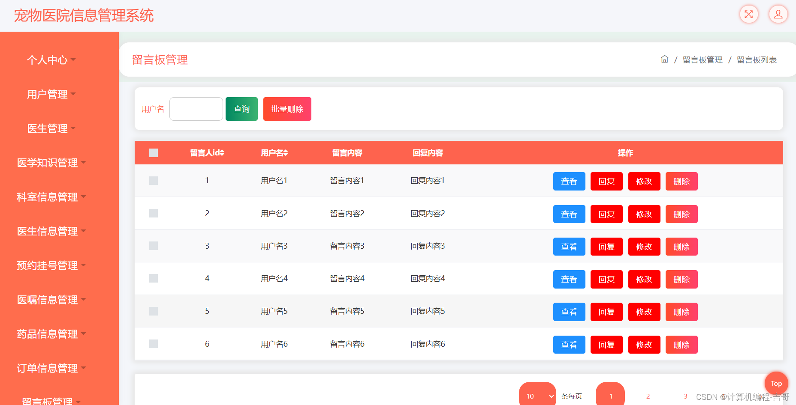Open the 订单信息管理 sidebar menu
Image resolution: width=796 pixels, height=405 pixels.
pyautogui.click(x=51, y=368)
